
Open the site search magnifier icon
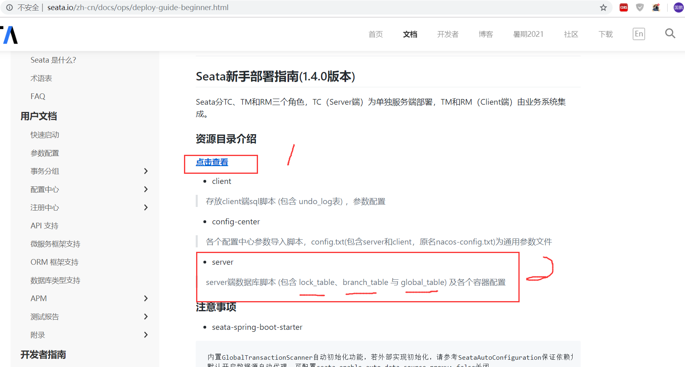coord(670,34)
